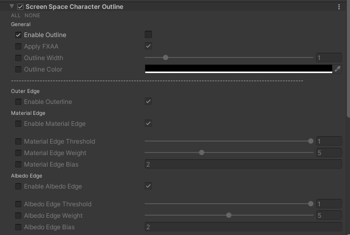Uncheck the Enable Outline override checkbox
Screen dimensions: 350x235
[18, 35]
